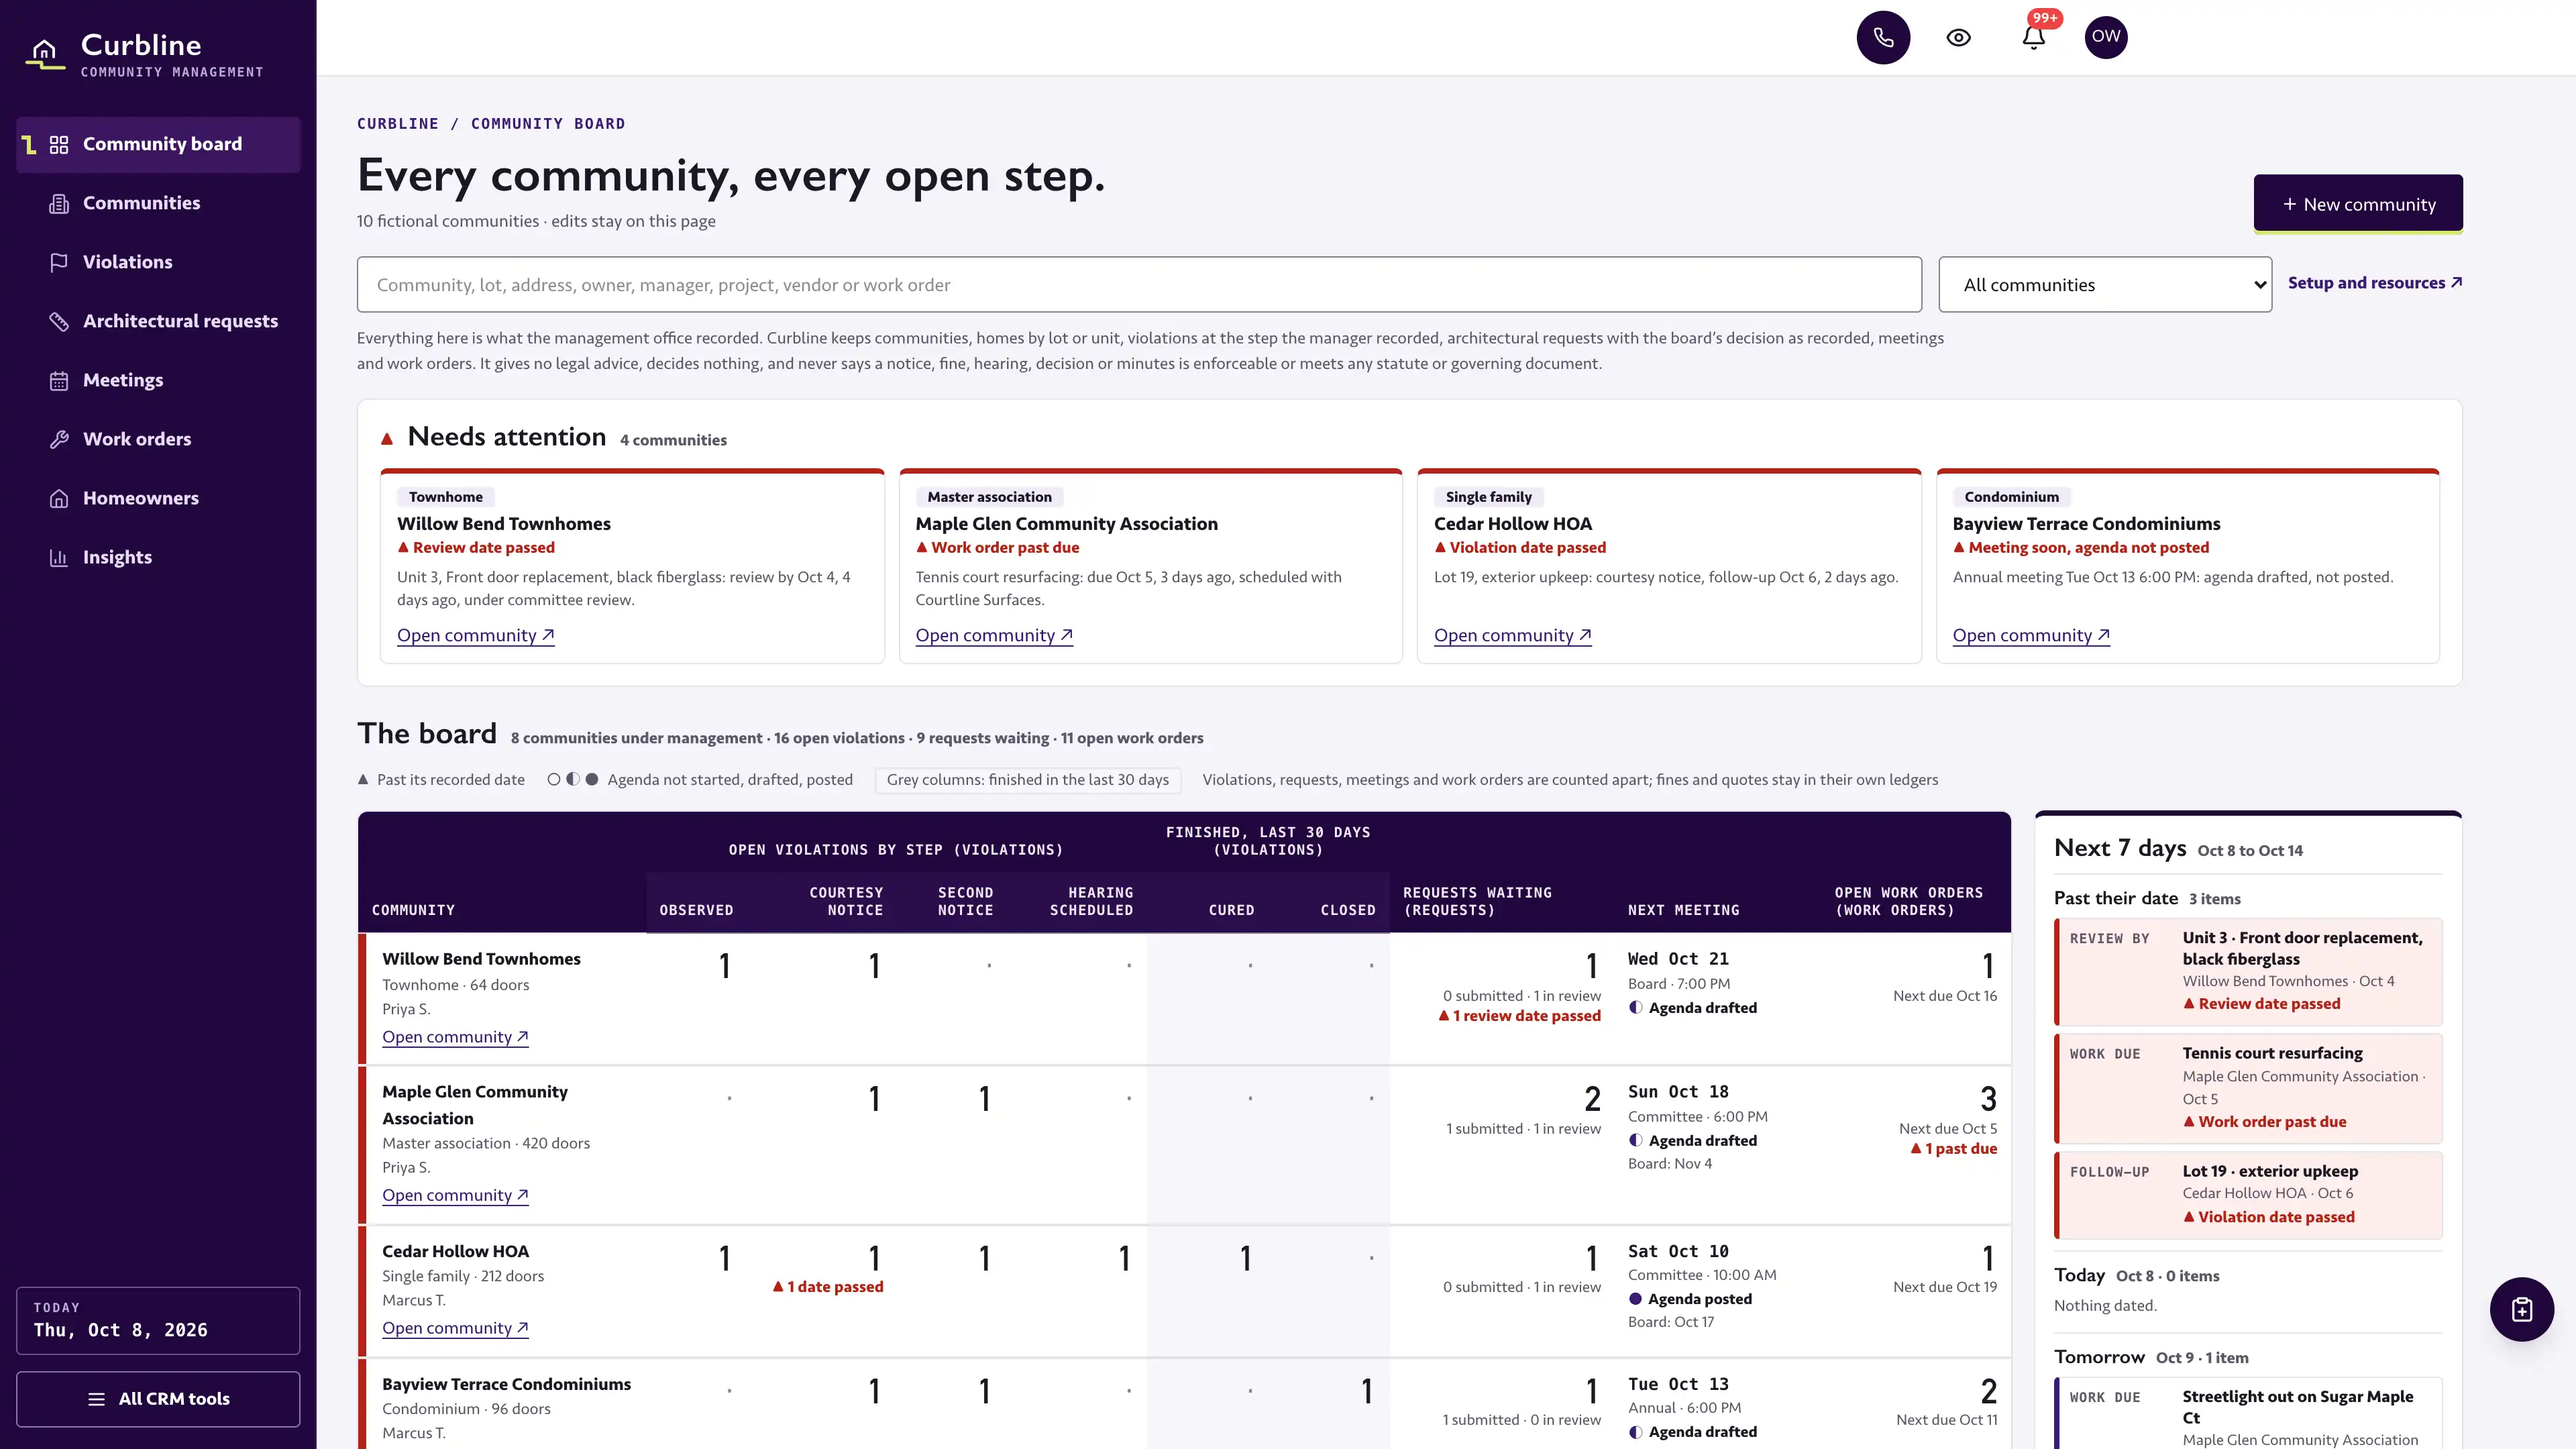Open community on Cedar Hollow HOA card
Viewport: 2576px width, 1449px height.
coord(1513,635)
